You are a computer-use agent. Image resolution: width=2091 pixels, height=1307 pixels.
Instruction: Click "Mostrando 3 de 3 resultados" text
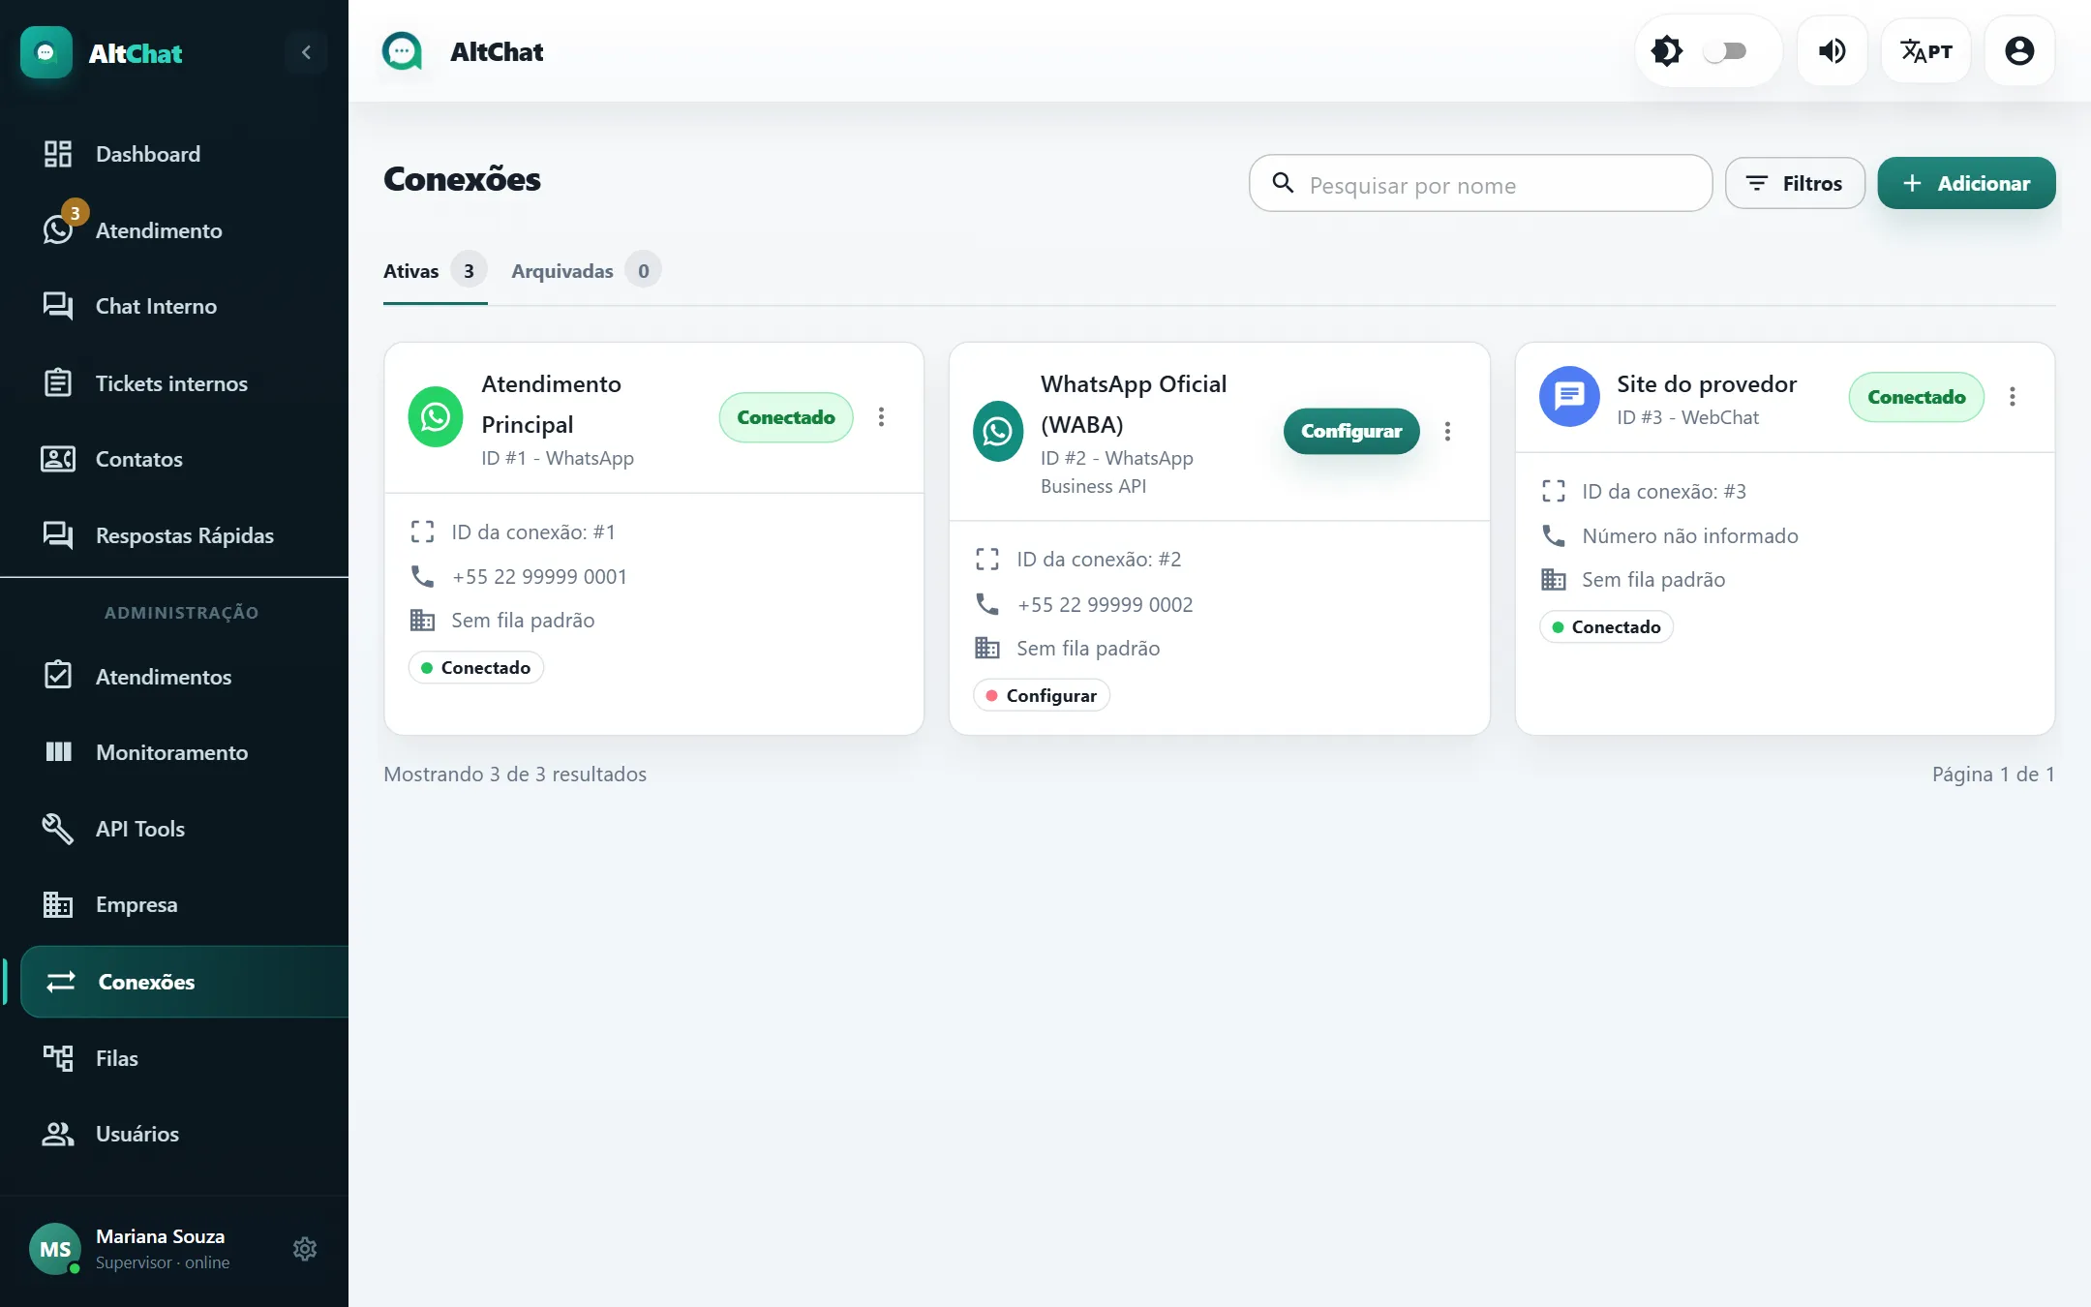pyautogui.click(x=515, y=774)
